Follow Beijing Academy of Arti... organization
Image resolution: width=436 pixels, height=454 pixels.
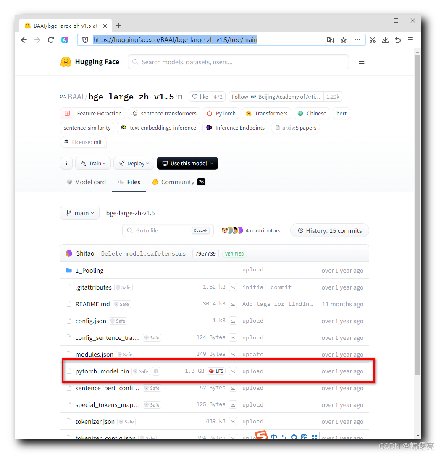point(276,97)
